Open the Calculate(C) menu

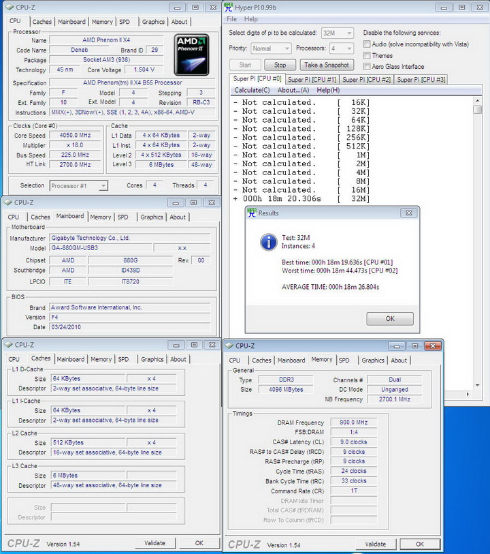[252, 90]
